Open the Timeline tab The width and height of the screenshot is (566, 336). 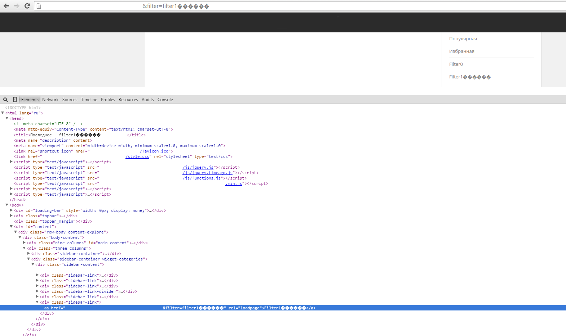coord(89,100)
